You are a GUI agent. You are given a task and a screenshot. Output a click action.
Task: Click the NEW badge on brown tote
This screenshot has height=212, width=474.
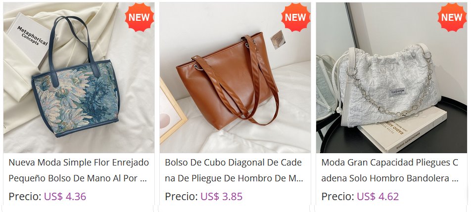click(x=296, y=17)
